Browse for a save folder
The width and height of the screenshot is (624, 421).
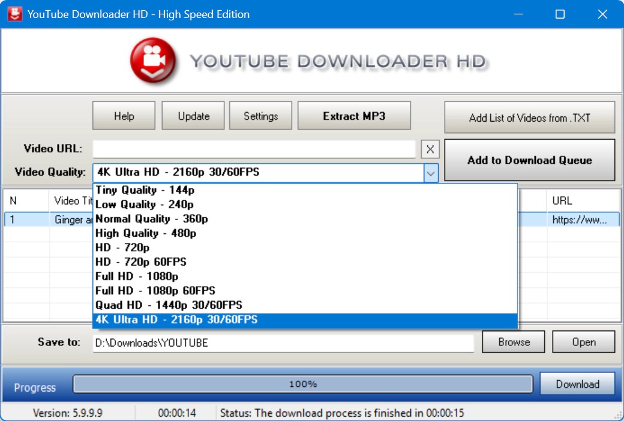pos(514,342)
